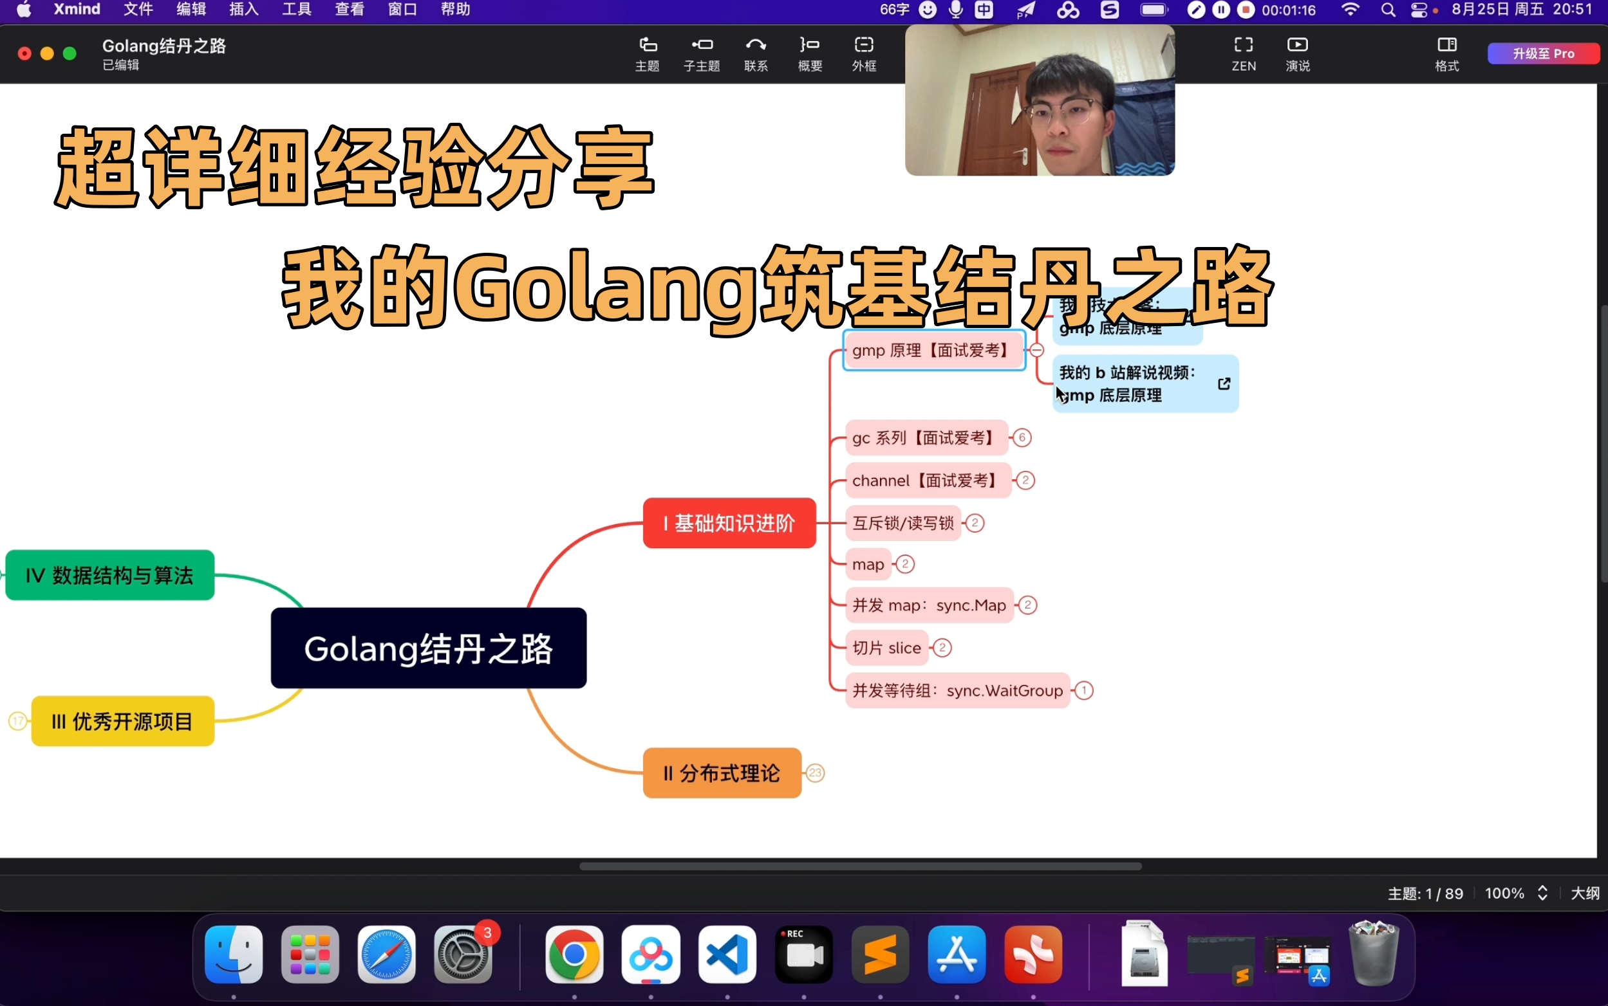This screenshot has height=1006, width=1608.
Task: Expand the gc 系列 node with 6 subtopics
Action: pos(1022,438)
